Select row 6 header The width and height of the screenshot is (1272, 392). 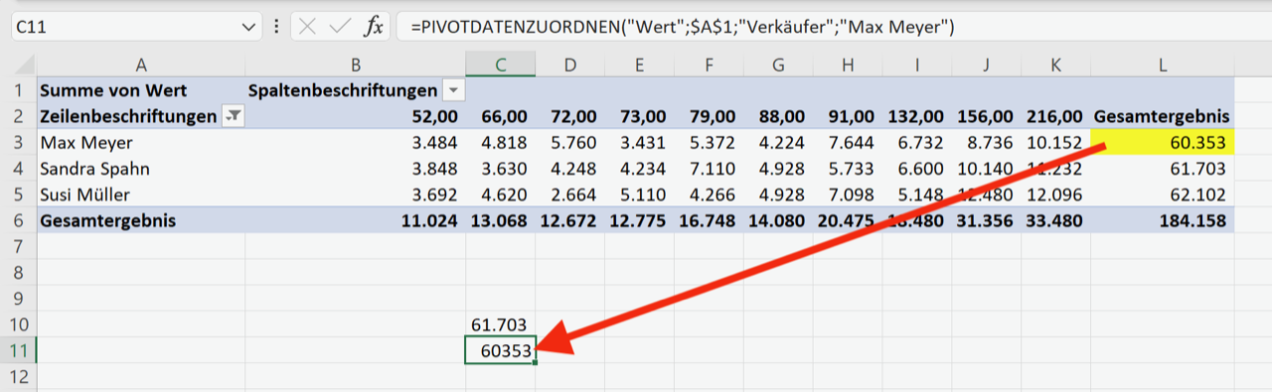point(18,220)
